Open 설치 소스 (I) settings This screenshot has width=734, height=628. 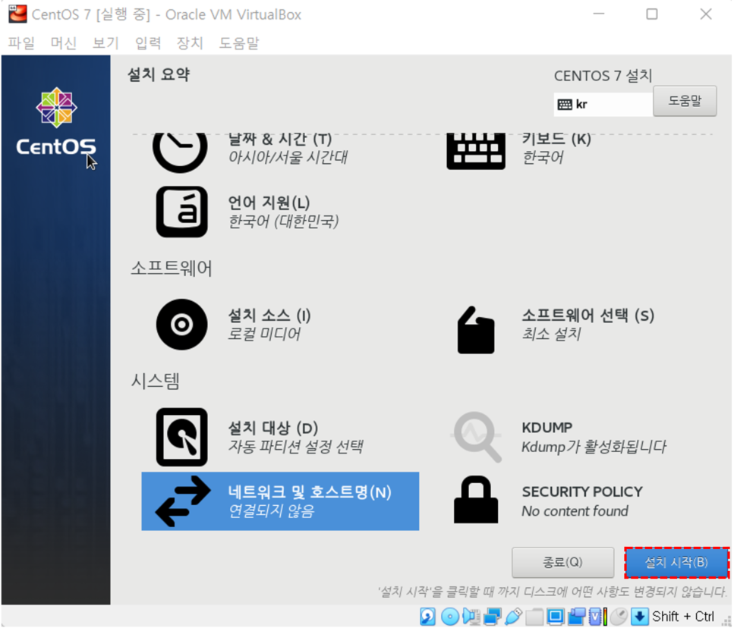click(x=269, y=316)
